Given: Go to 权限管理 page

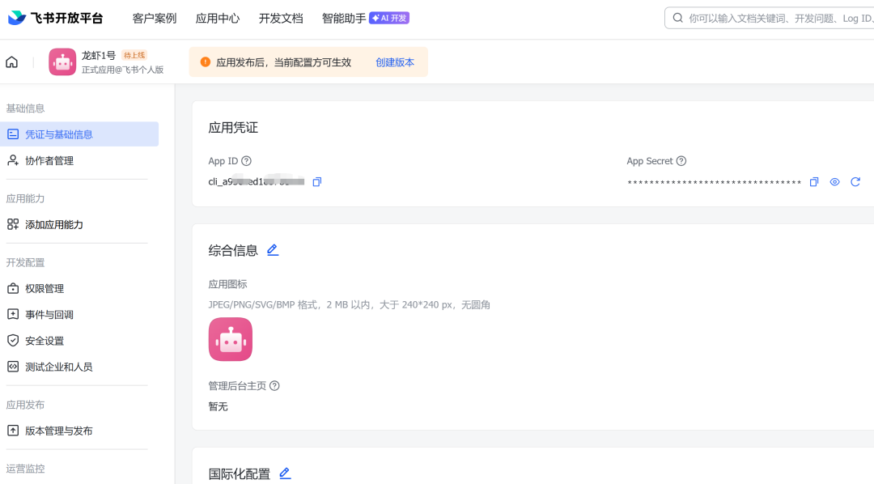Looking at the screenshot, I should (44, 289).
